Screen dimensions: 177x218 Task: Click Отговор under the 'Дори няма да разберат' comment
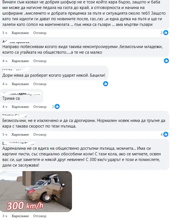click(40, 84)
